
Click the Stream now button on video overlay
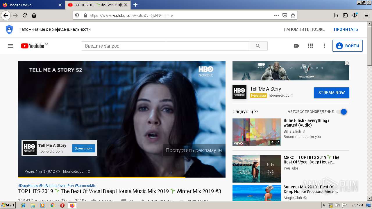[x=83, y=148]
